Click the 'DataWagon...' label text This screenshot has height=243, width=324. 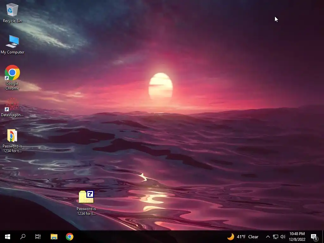point(12,115)
